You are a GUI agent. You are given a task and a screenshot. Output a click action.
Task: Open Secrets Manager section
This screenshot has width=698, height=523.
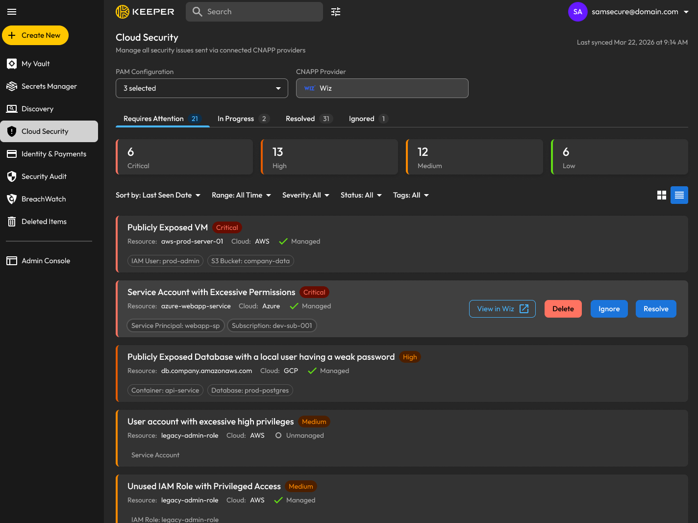pos(49,86)
